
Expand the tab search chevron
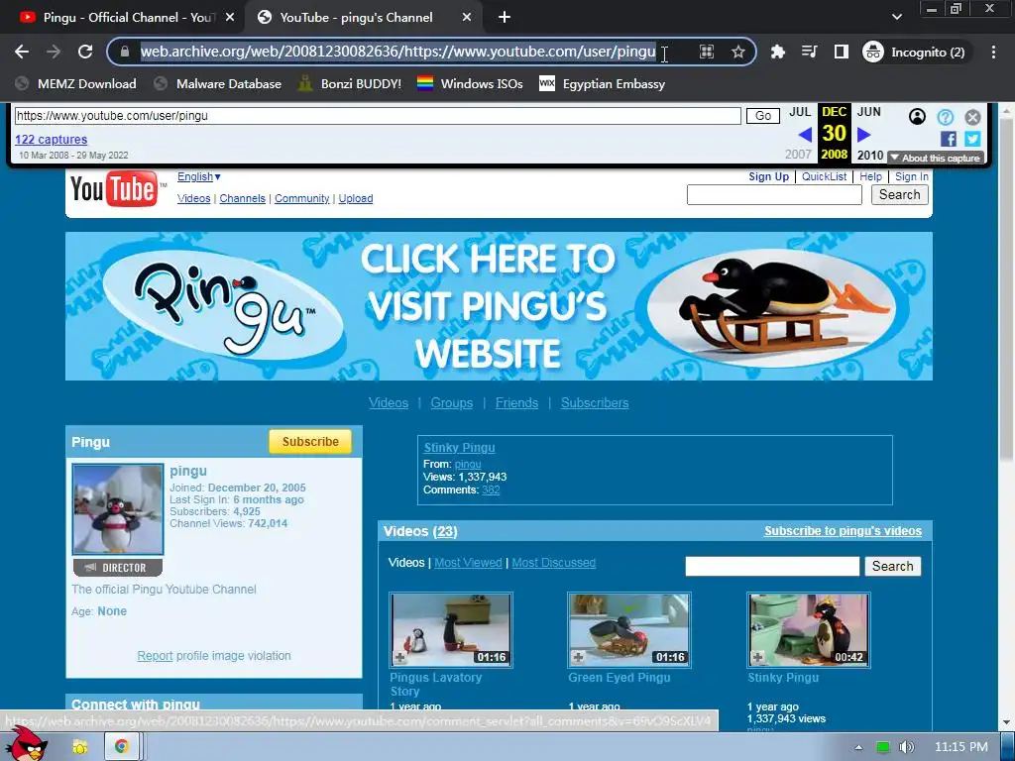pyautogui.click(x=896, y=17)
